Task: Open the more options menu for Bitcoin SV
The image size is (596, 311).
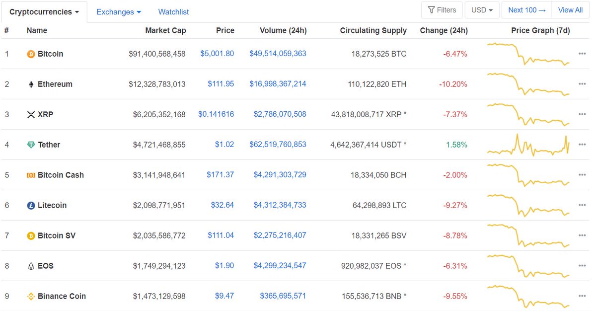Action: (x=582, y=235)
